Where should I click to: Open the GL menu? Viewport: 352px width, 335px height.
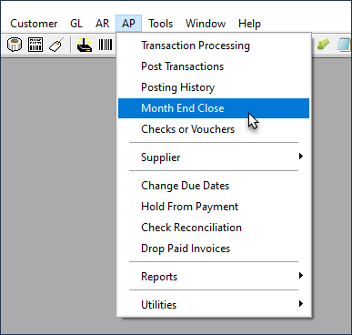[76, 24]
